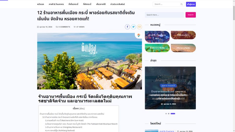Click the Search Here sidebar input field
The height and width of the screenshot is (132, 235).
(x=164, y=15)
